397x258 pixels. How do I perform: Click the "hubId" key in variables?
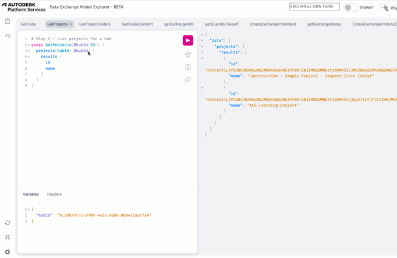[44, 215]
